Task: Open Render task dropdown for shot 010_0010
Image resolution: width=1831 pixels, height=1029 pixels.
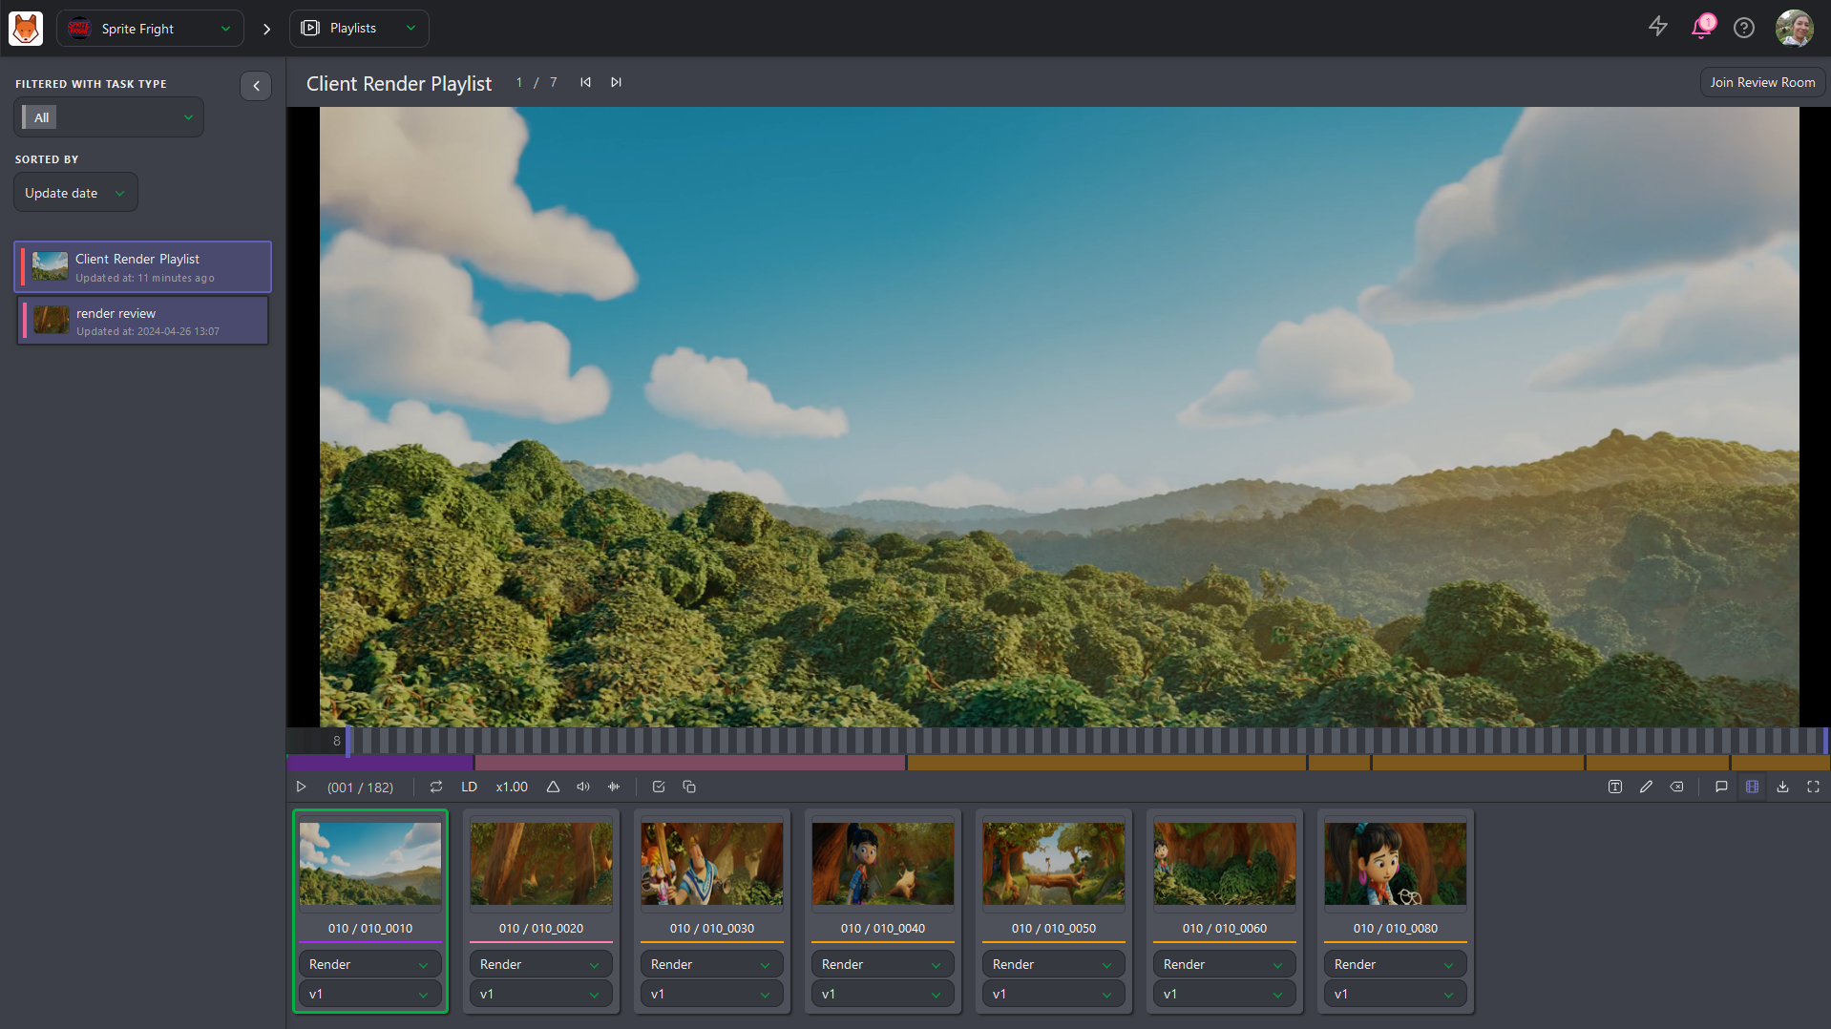Action: [x=370, y=964]
